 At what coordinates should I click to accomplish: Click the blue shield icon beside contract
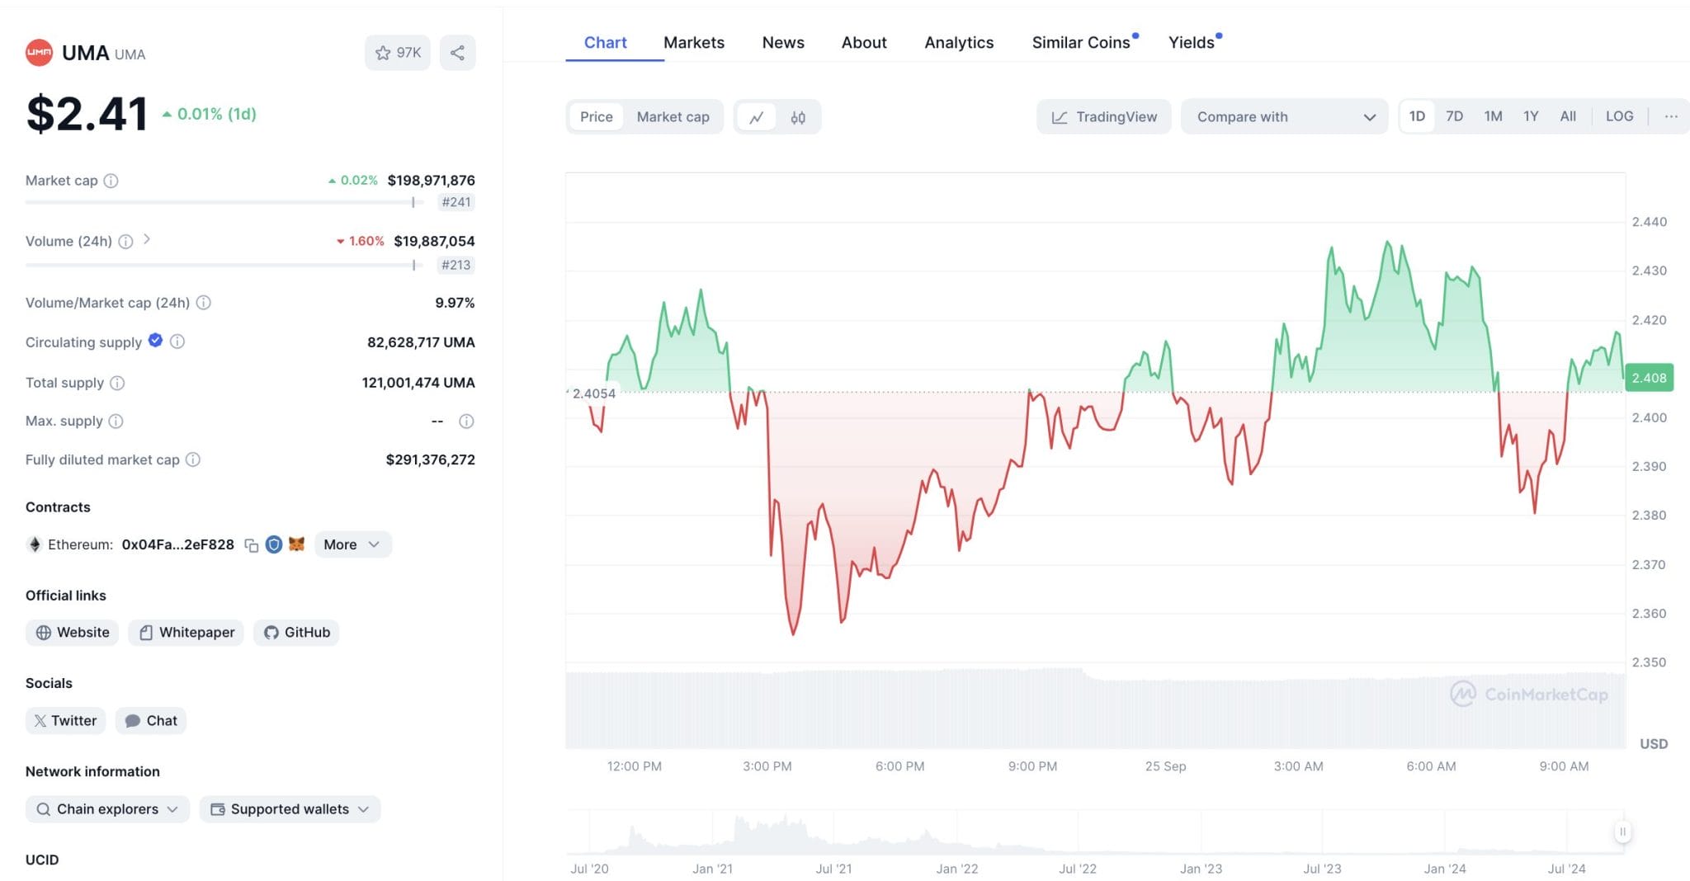(x=274, y=544)
